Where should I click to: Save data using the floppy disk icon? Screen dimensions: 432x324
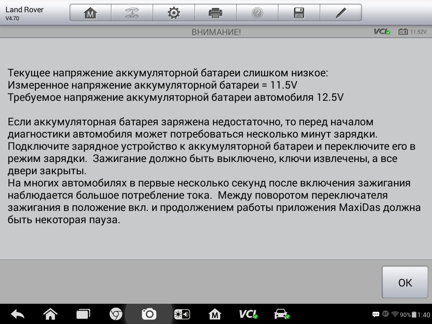[x=299, y=13]
